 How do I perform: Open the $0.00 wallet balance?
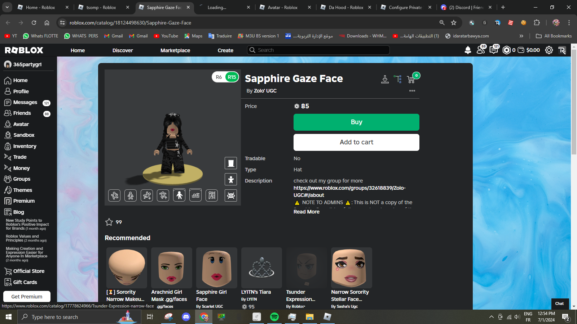coord(529,50)
